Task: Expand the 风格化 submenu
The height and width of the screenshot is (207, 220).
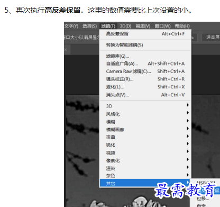Action: pyautogui.click(x=145, y=114)
